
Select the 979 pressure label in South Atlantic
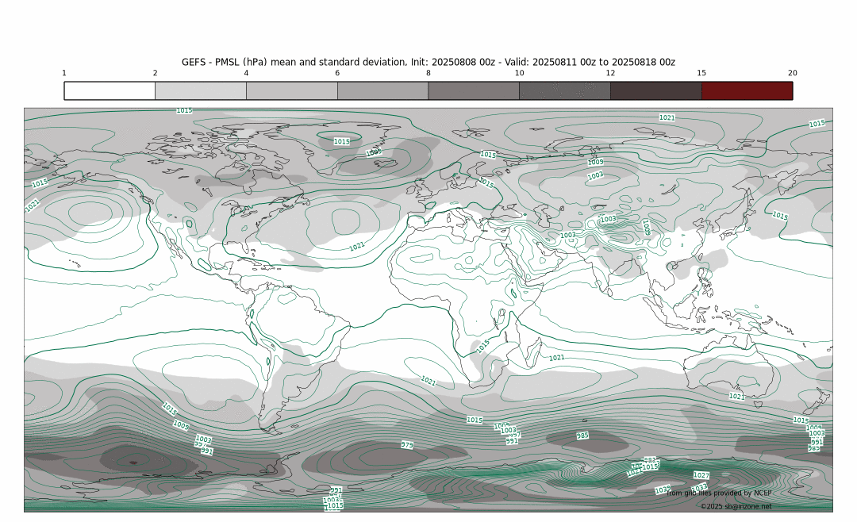point(407,445)
